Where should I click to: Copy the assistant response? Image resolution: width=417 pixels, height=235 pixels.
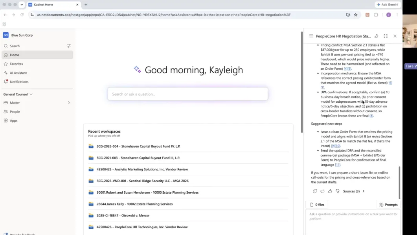314,191
